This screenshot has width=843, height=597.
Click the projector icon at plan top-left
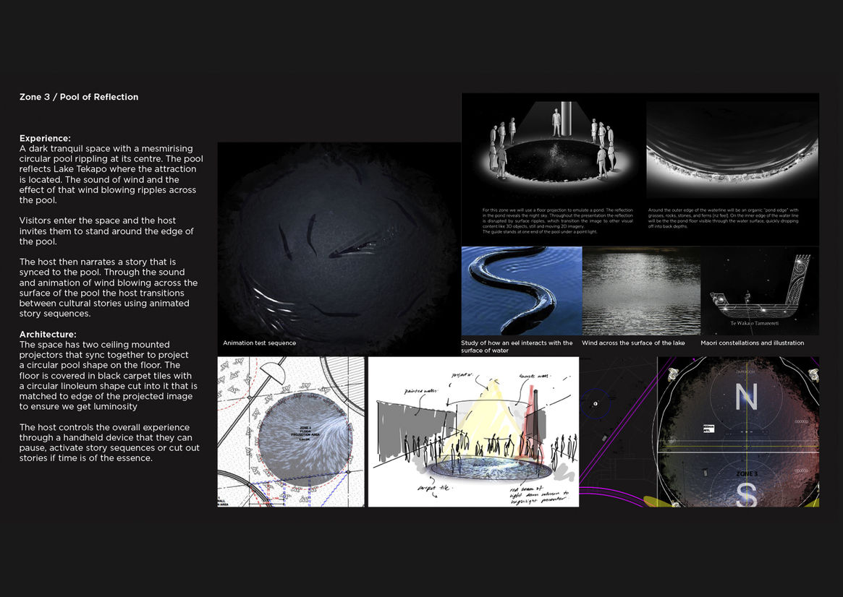672,374
